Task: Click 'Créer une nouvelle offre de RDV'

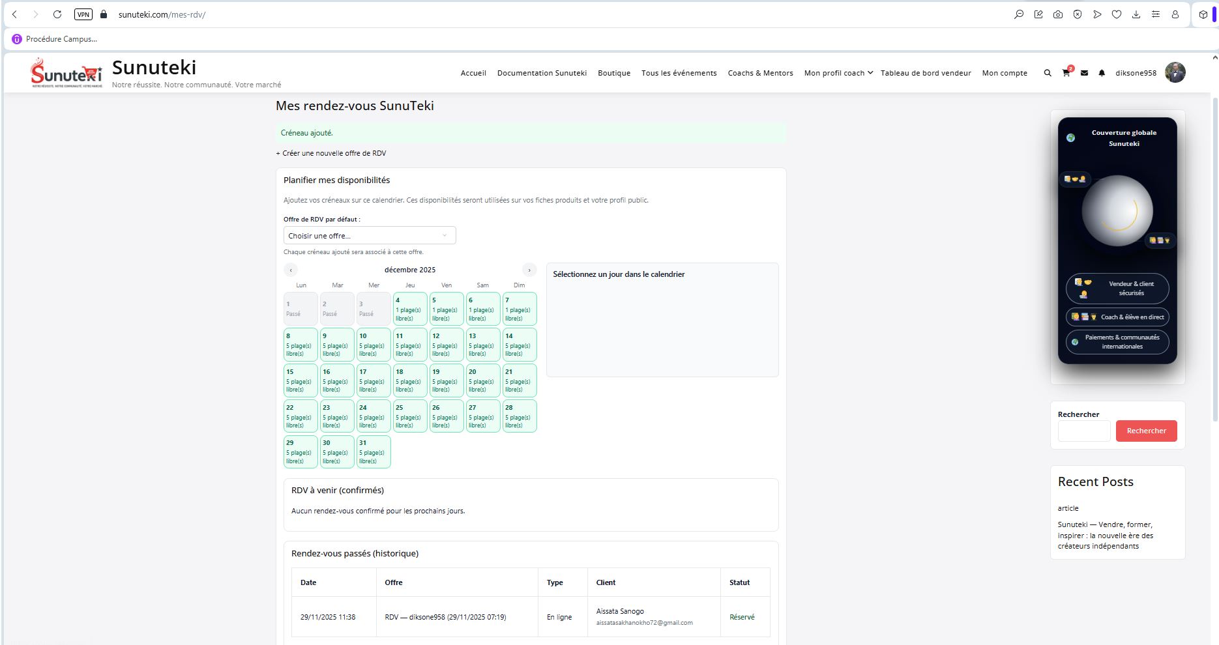Action: click(x=331, y=153)
